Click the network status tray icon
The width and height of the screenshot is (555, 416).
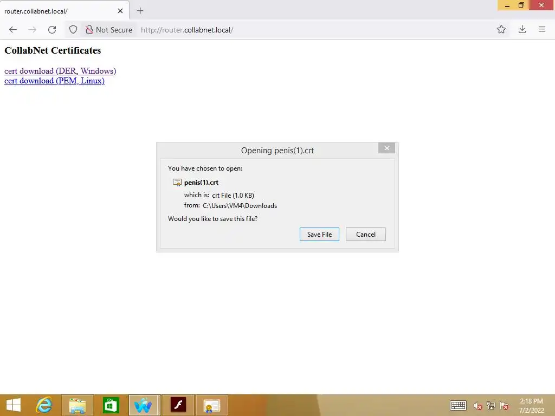pos(491,405)
